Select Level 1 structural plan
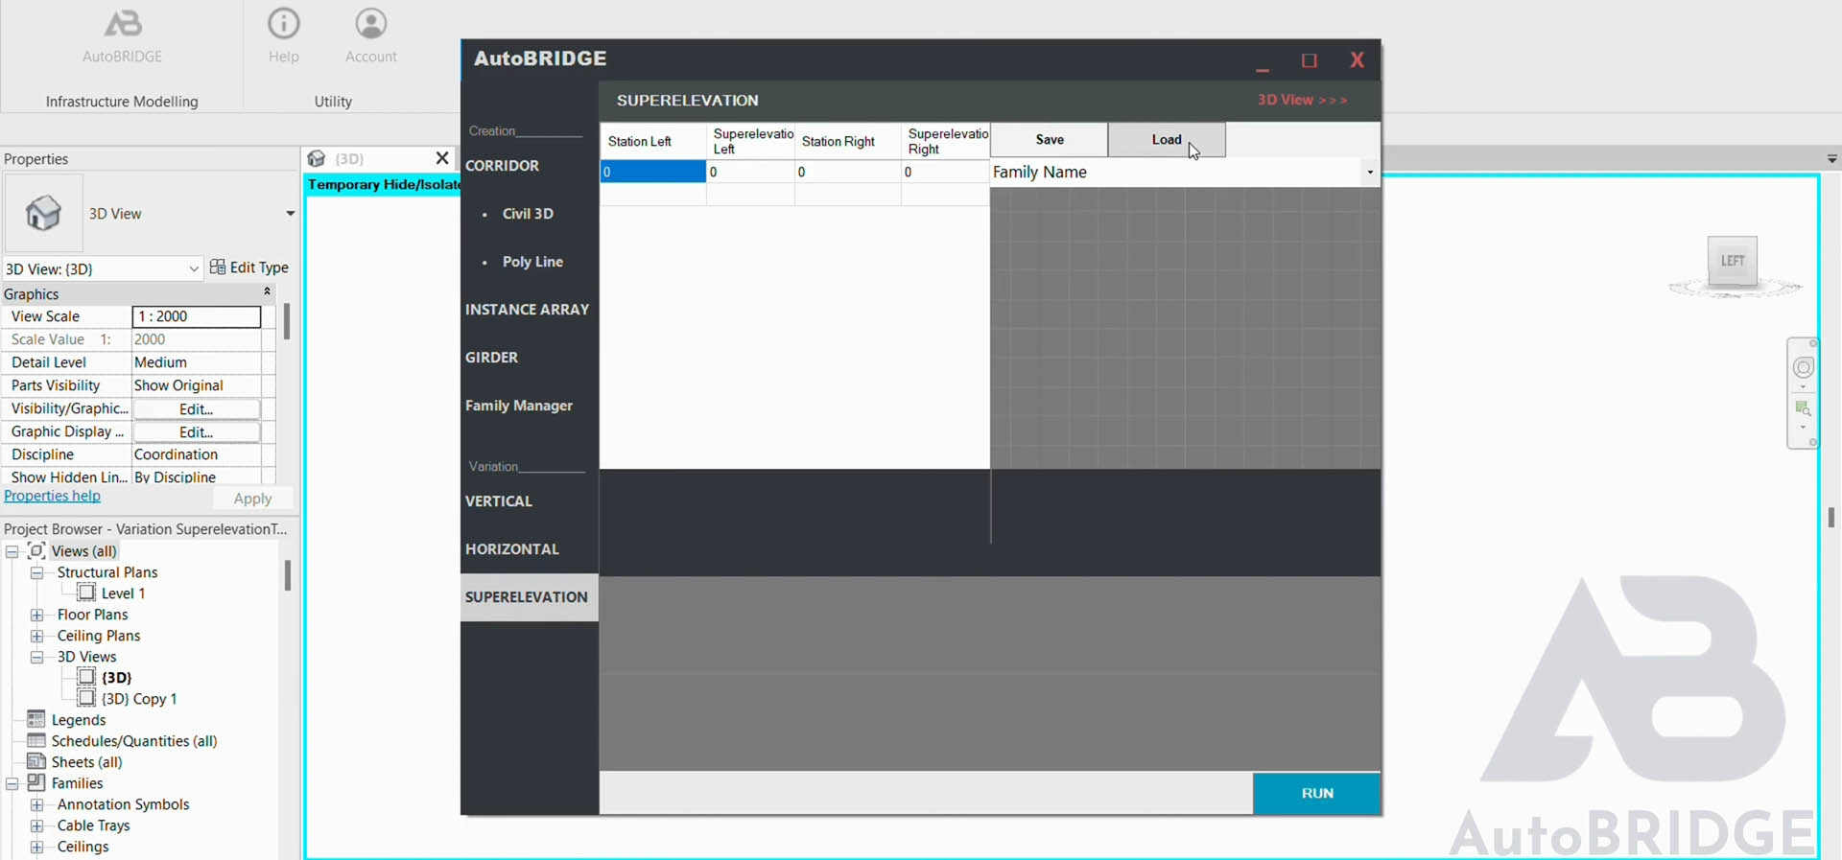 [x=123, y=593]
